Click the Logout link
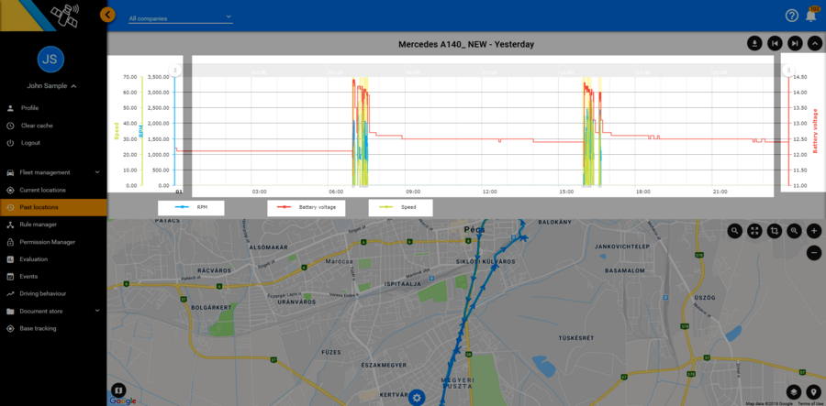The width and height of the screenshot is (826, 406). pos(30,143)
